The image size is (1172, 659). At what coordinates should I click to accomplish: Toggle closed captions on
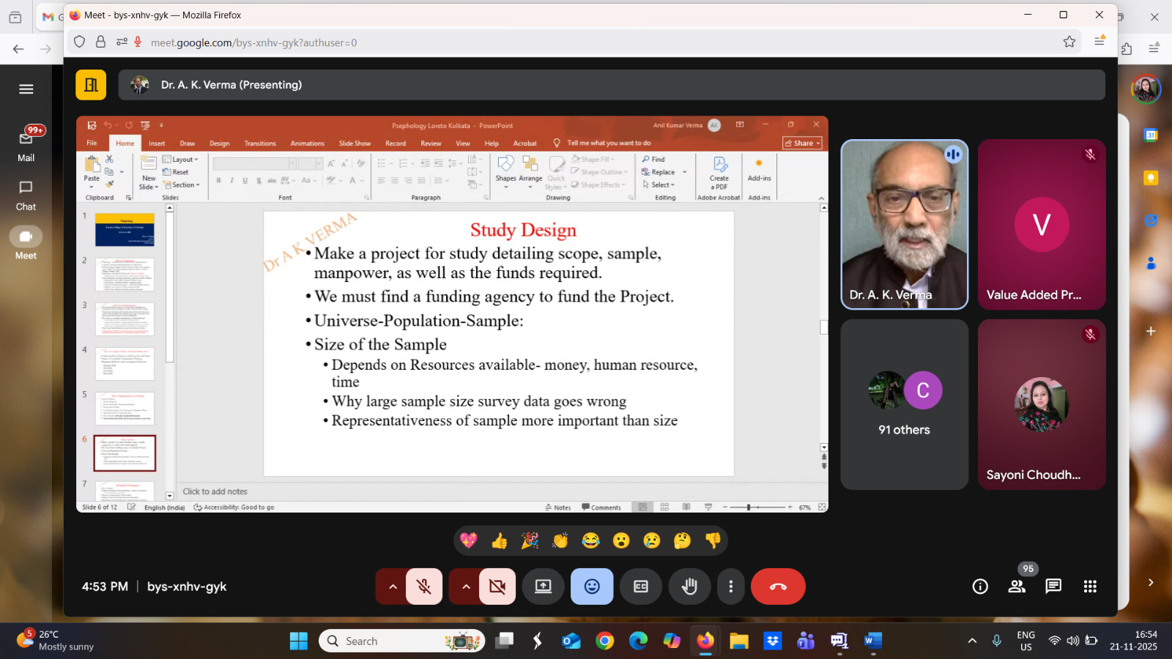[641, 587]
